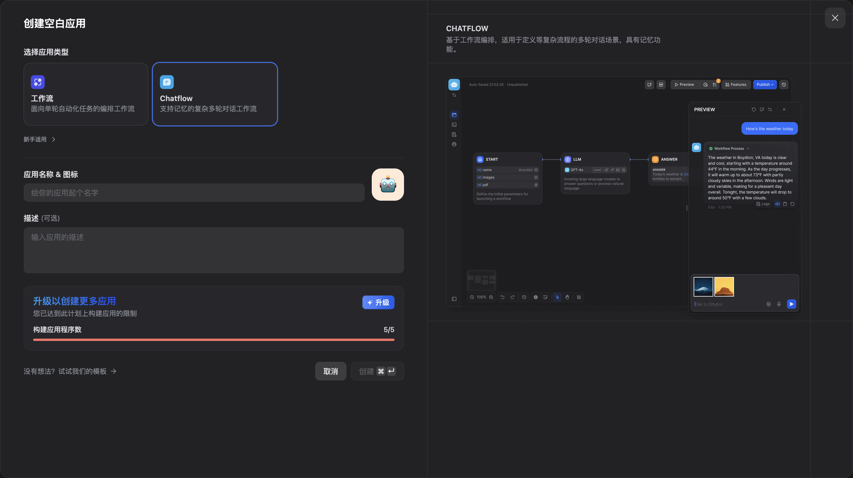Expand the Workflow Process row
This screenshot has height=478, width=853.
(x=729, y=149)
